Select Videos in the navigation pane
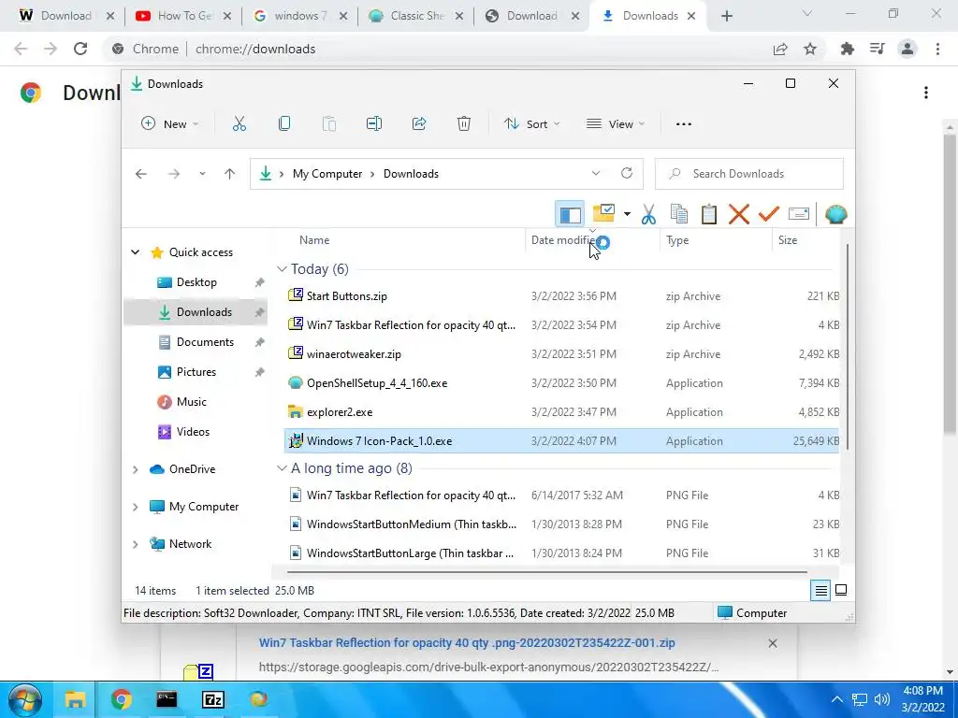Screen dimensions: 958x718 [x=193, y=432]
